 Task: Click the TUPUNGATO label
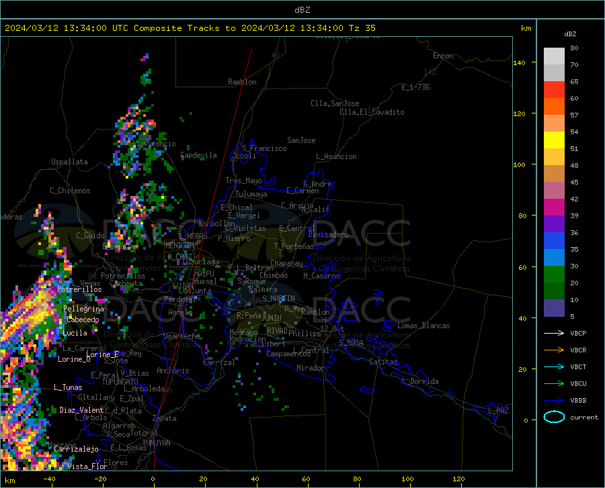click(120, 382)
